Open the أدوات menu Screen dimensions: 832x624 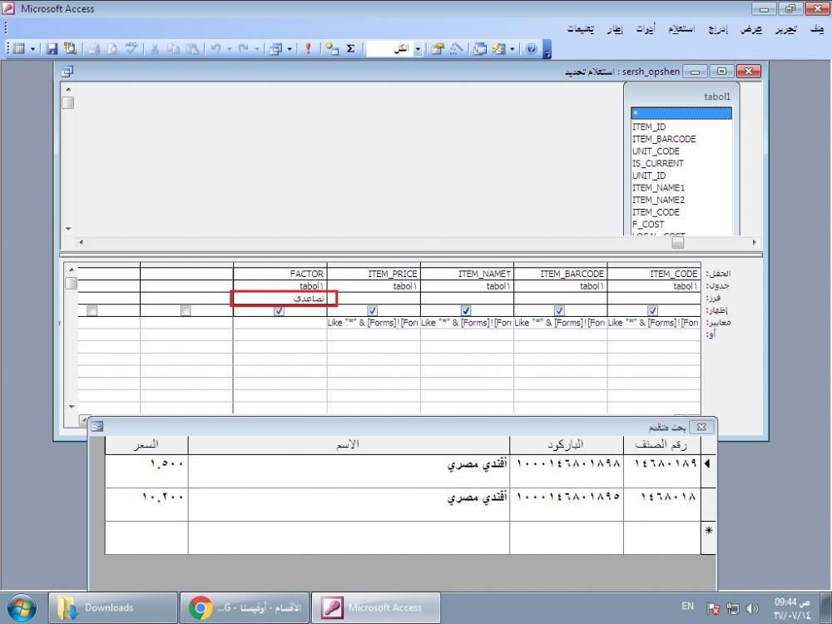click(646, 28)
